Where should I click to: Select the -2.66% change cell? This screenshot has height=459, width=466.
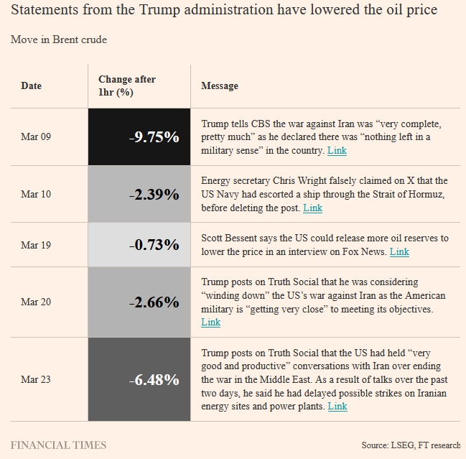tap(139, 302)
